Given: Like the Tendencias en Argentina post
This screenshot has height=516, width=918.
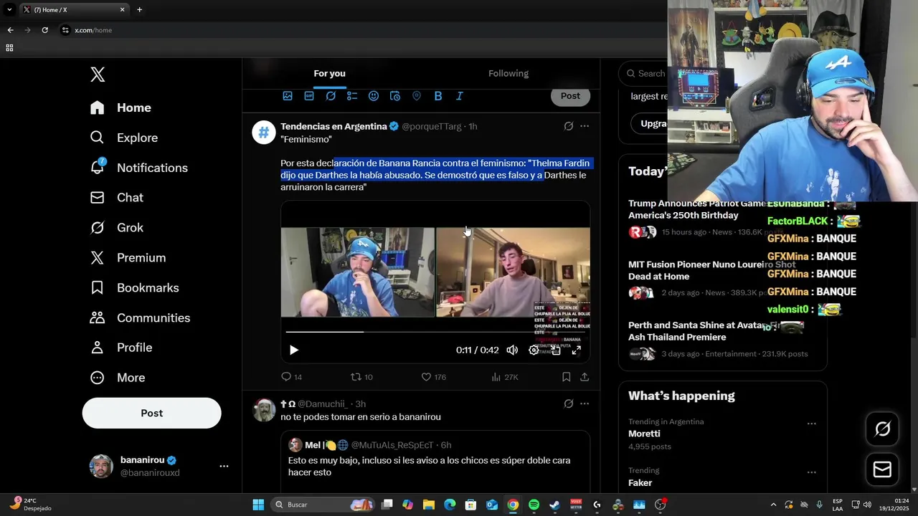Looking at the screenshot, I should 433,377.
